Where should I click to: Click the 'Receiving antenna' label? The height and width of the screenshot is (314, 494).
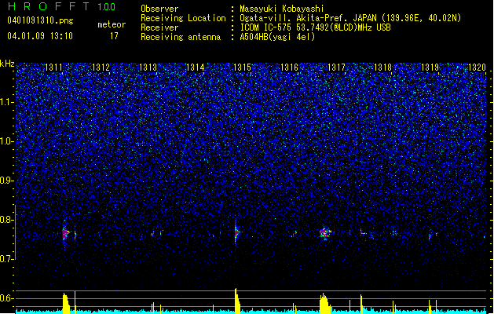181,37
